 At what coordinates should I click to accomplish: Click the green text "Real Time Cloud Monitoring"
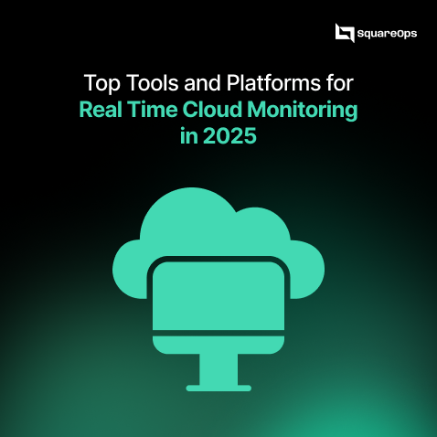[218, 110]
